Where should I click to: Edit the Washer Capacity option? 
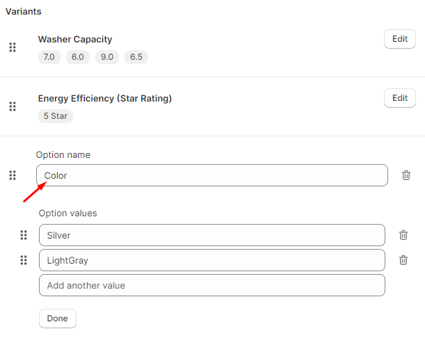[x=400, y=39]
